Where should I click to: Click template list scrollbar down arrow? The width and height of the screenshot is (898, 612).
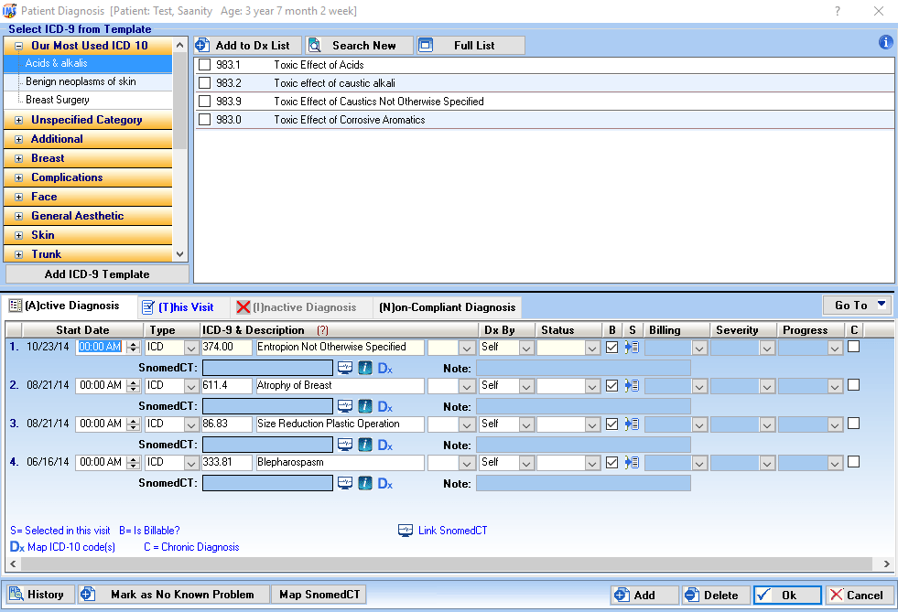[x=179, y=254]
